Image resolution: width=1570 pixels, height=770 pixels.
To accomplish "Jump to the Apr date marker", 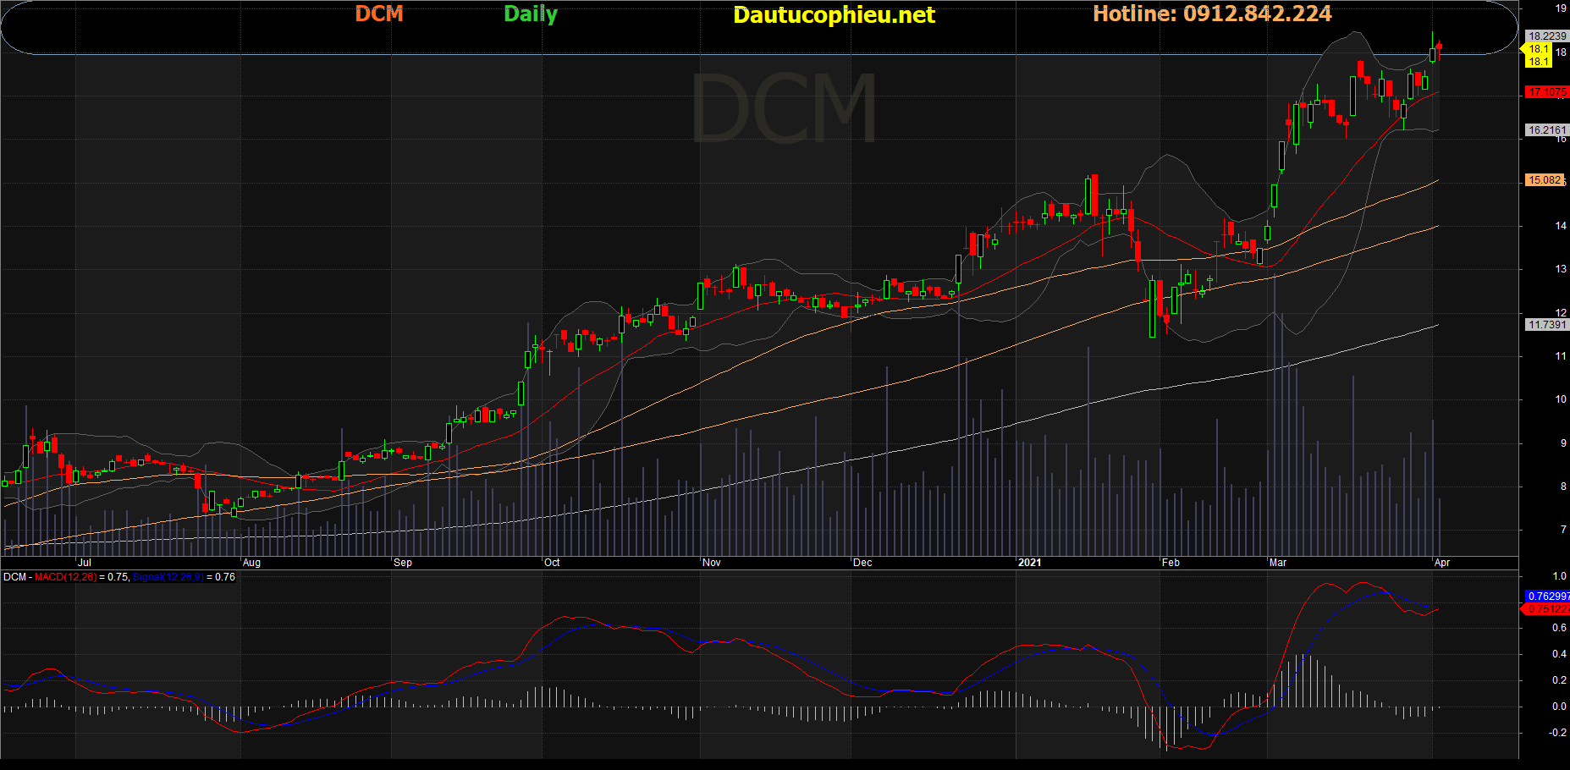I will [x=1442, y=563].
